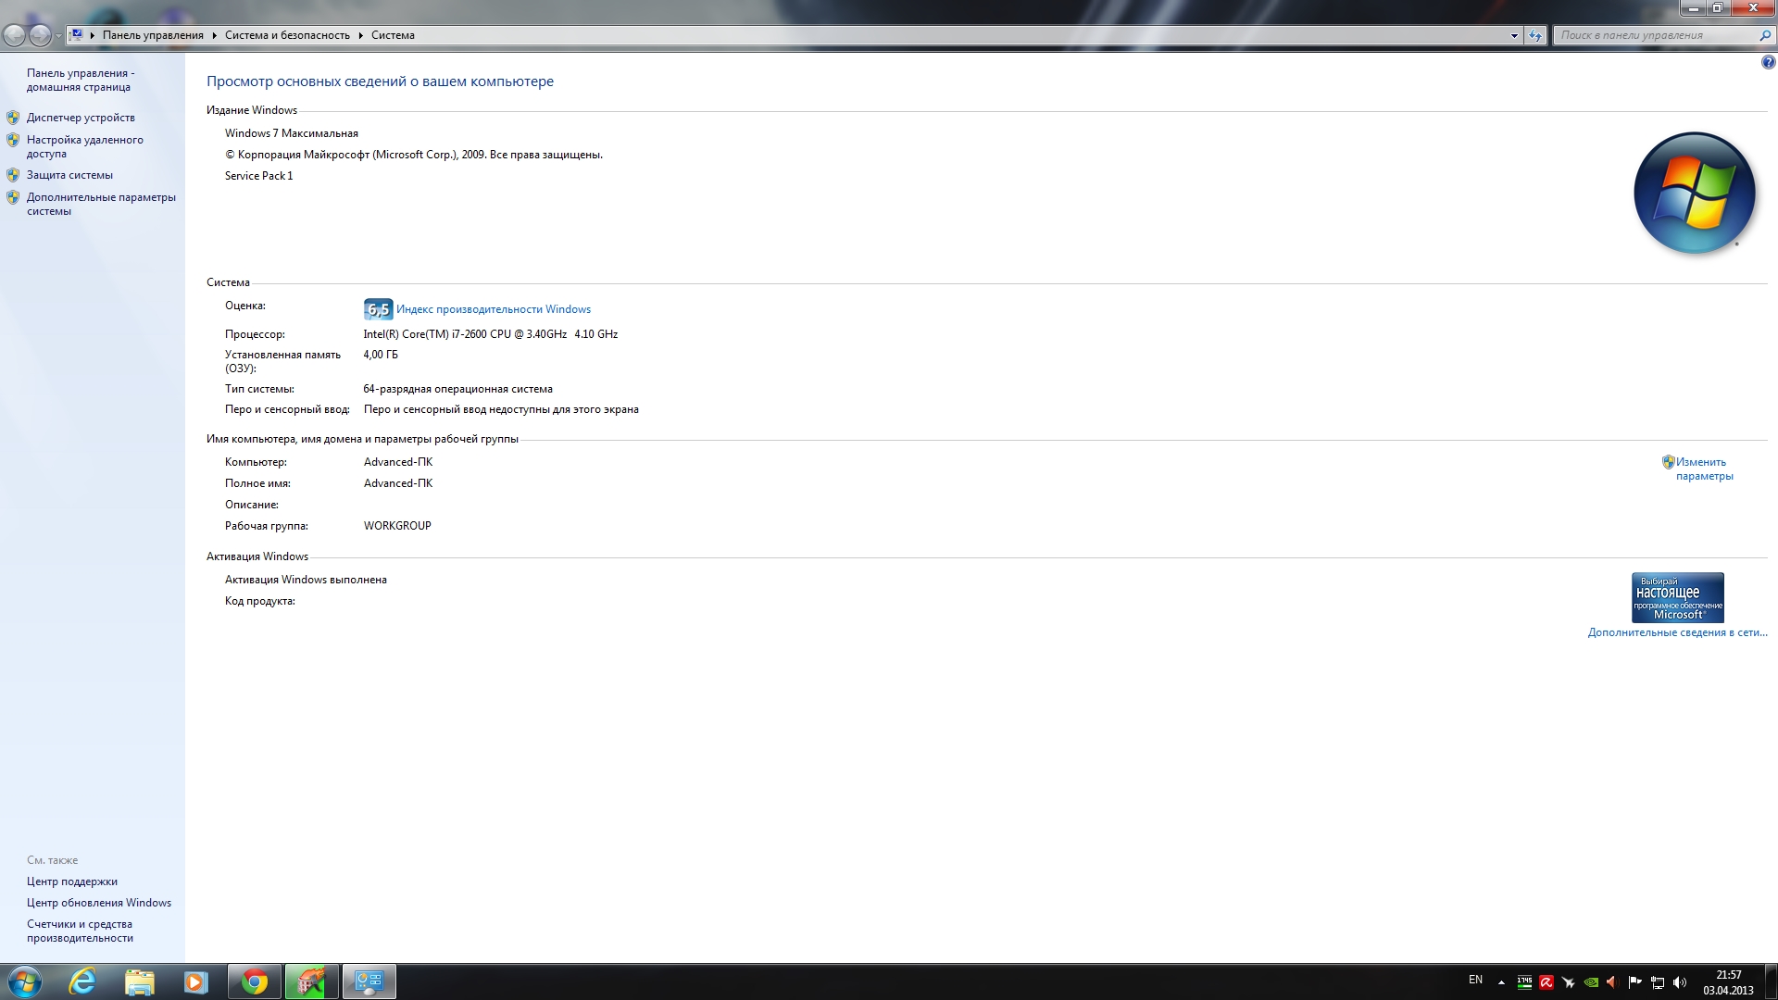Click the orange speaker audio manager icon

click(1612, 982)
